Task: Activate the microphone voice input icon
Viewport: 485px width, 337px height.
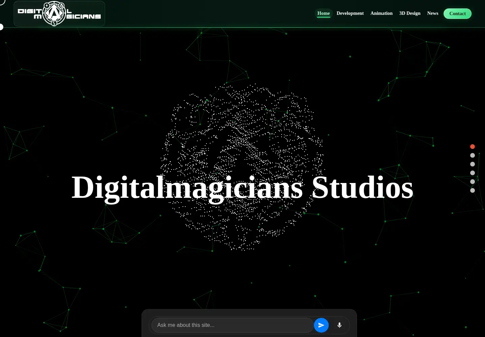Action: pyautogui.click(x=339, y=325)
